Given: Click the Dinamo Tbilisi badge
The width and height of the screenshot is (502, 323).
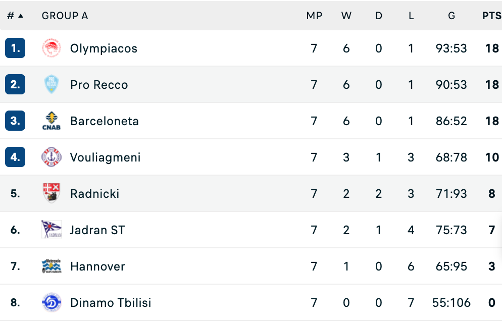Looking at the screenshot, I should click(x=51, y=302).
